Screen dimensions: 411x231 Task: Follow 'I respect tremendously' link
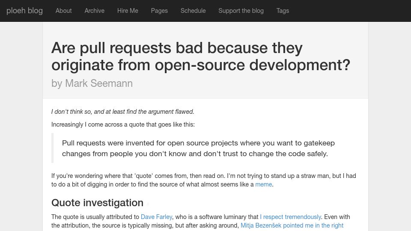(290, 217)
